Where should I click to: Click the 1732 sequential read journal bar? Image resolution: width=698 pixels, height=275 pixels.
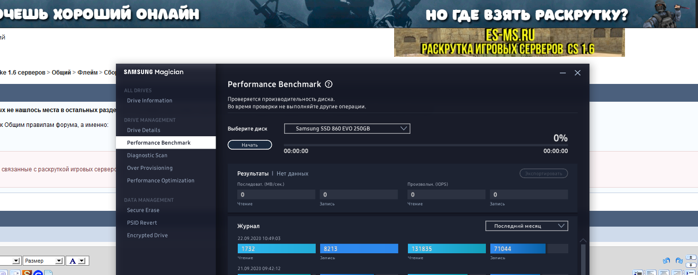pos(276,248)
